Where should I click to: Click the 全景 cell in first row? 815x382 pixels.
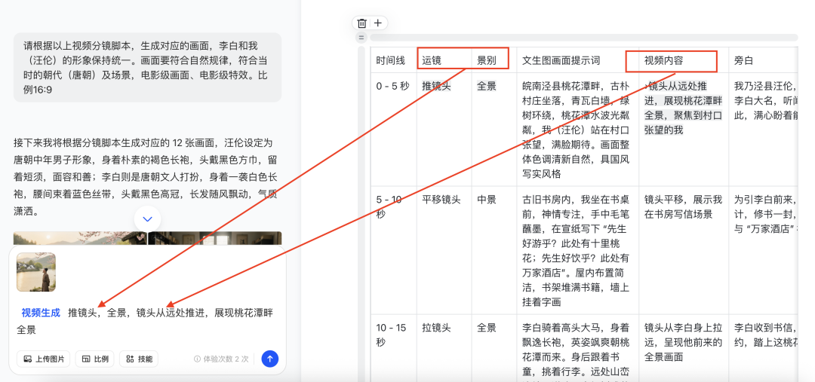pyautogui.click(x=494, y=130)
